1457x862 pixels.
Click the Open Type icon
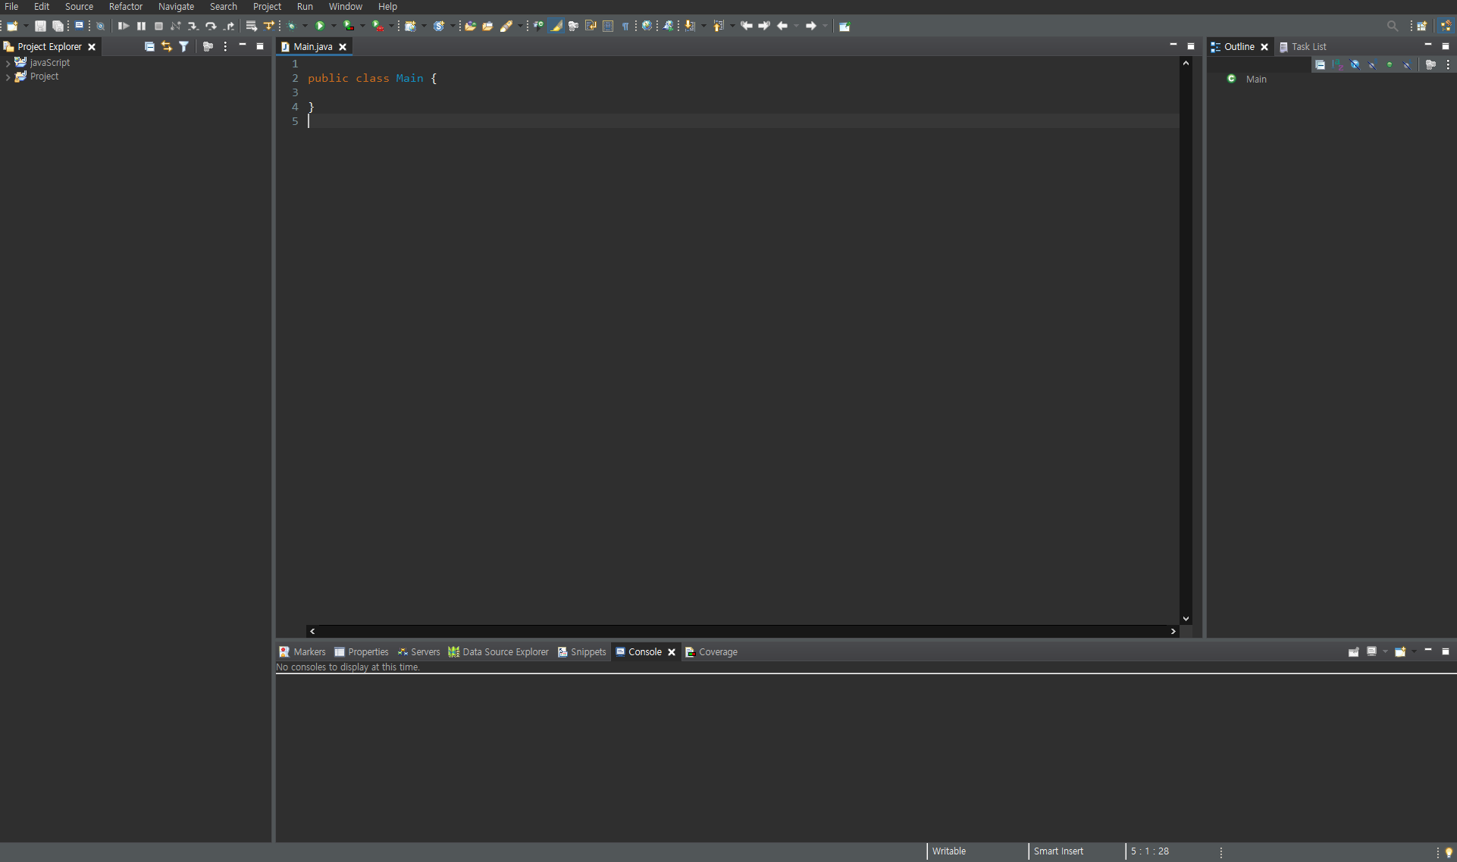click(470, 26)
